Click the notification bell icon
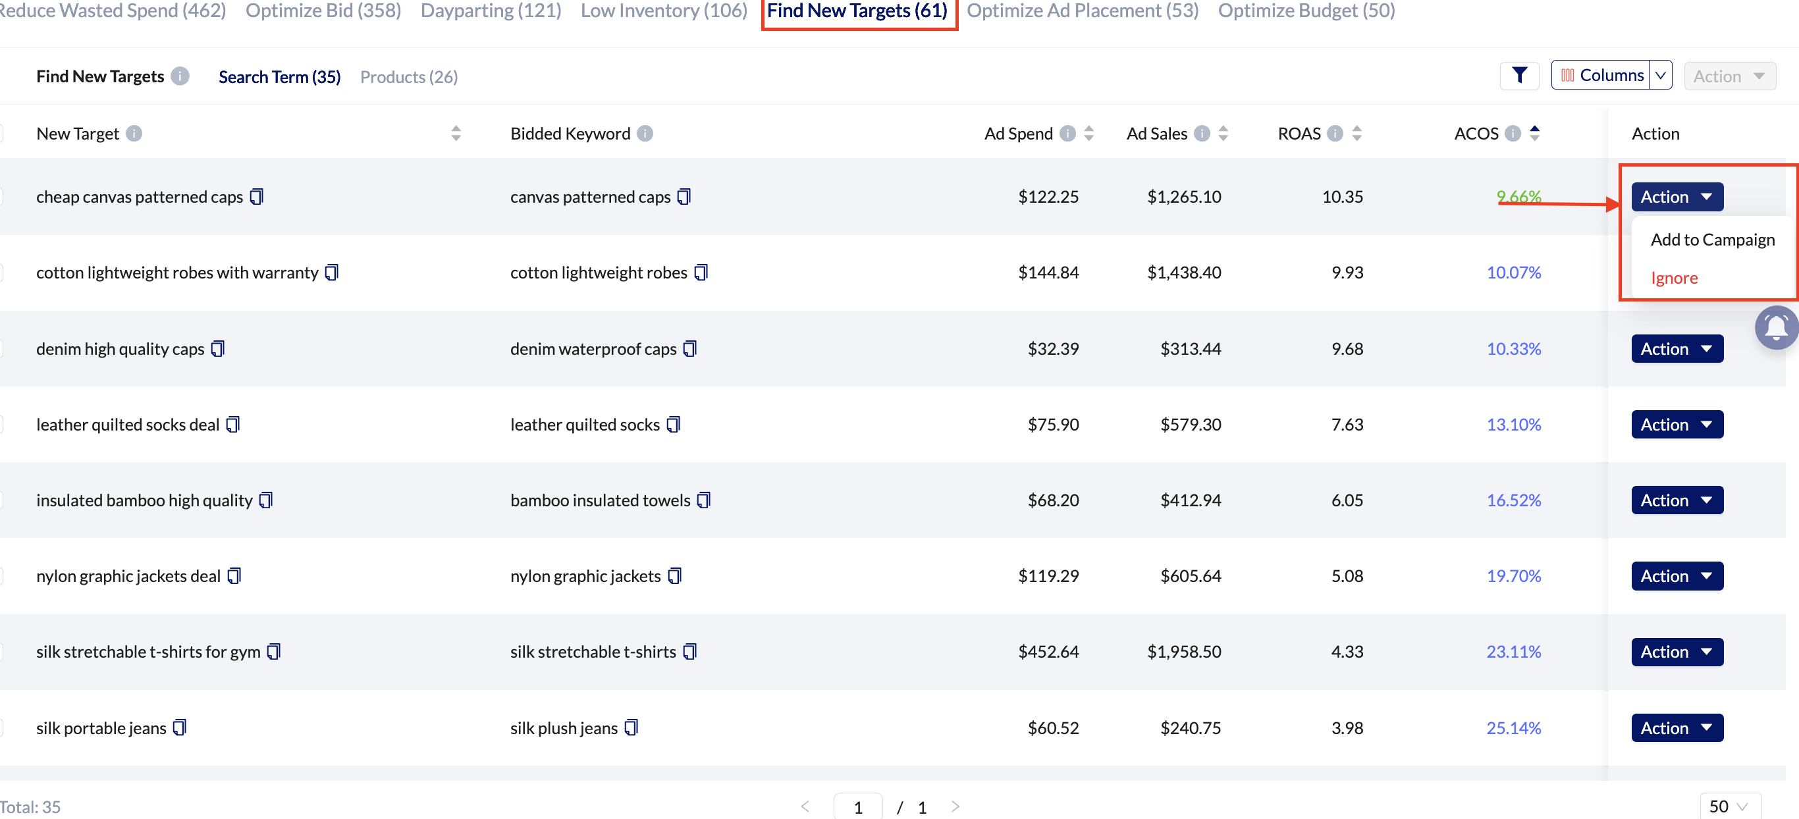Viewport: 1799px width, 819px height. click(1776, 327)
